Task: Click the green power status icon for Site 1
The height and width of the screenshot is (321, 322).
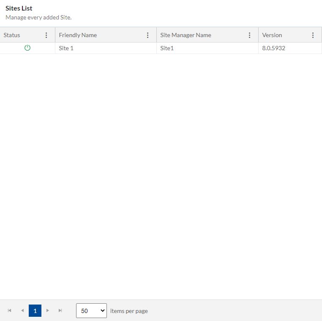Action: (x=27, y=48)
